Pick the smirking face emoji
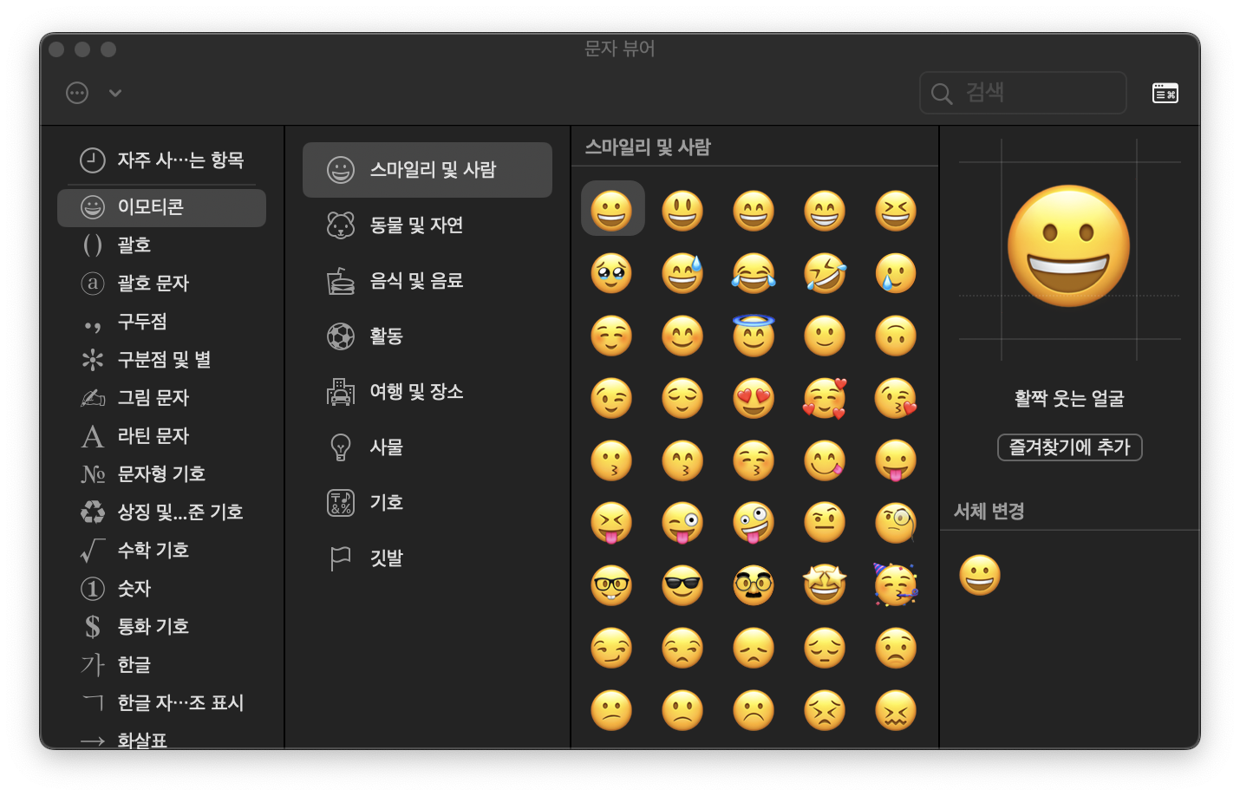 pos(611,648)
